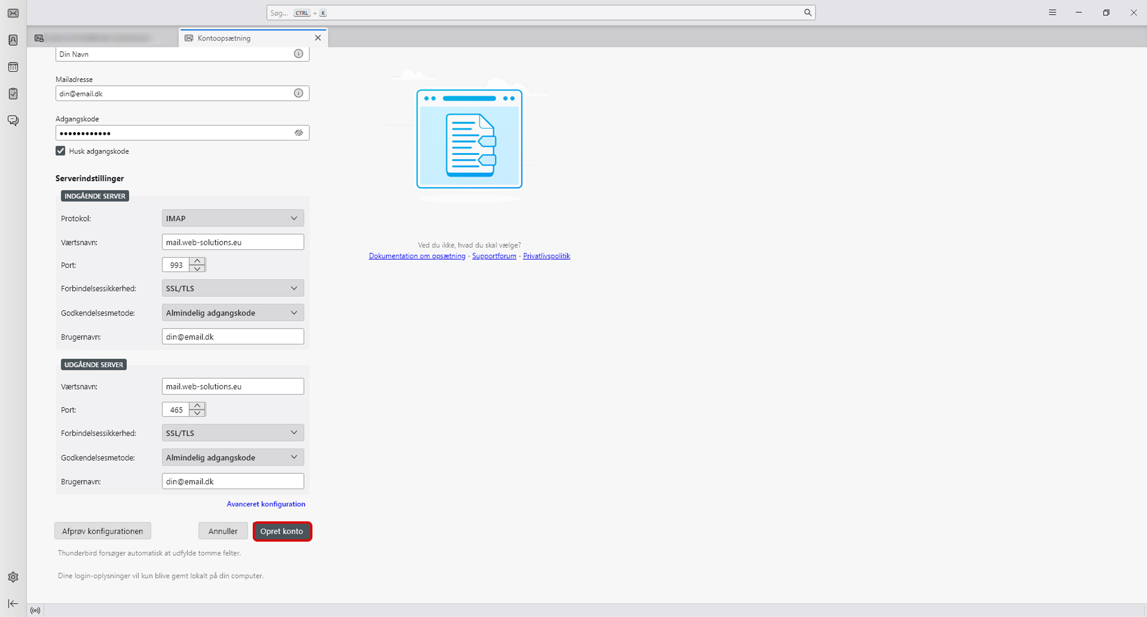This screenshot has width=1147, height=617.
Task: Open the Calendar space icon
Action: pos(13,67)
